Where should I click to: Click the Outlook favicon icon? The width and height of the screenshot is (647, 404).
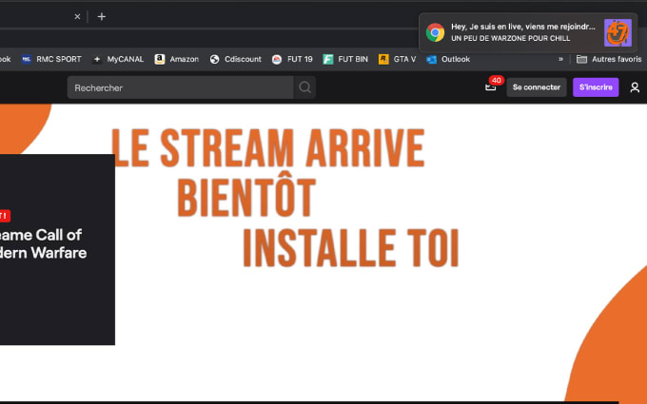tap(432, 59)
